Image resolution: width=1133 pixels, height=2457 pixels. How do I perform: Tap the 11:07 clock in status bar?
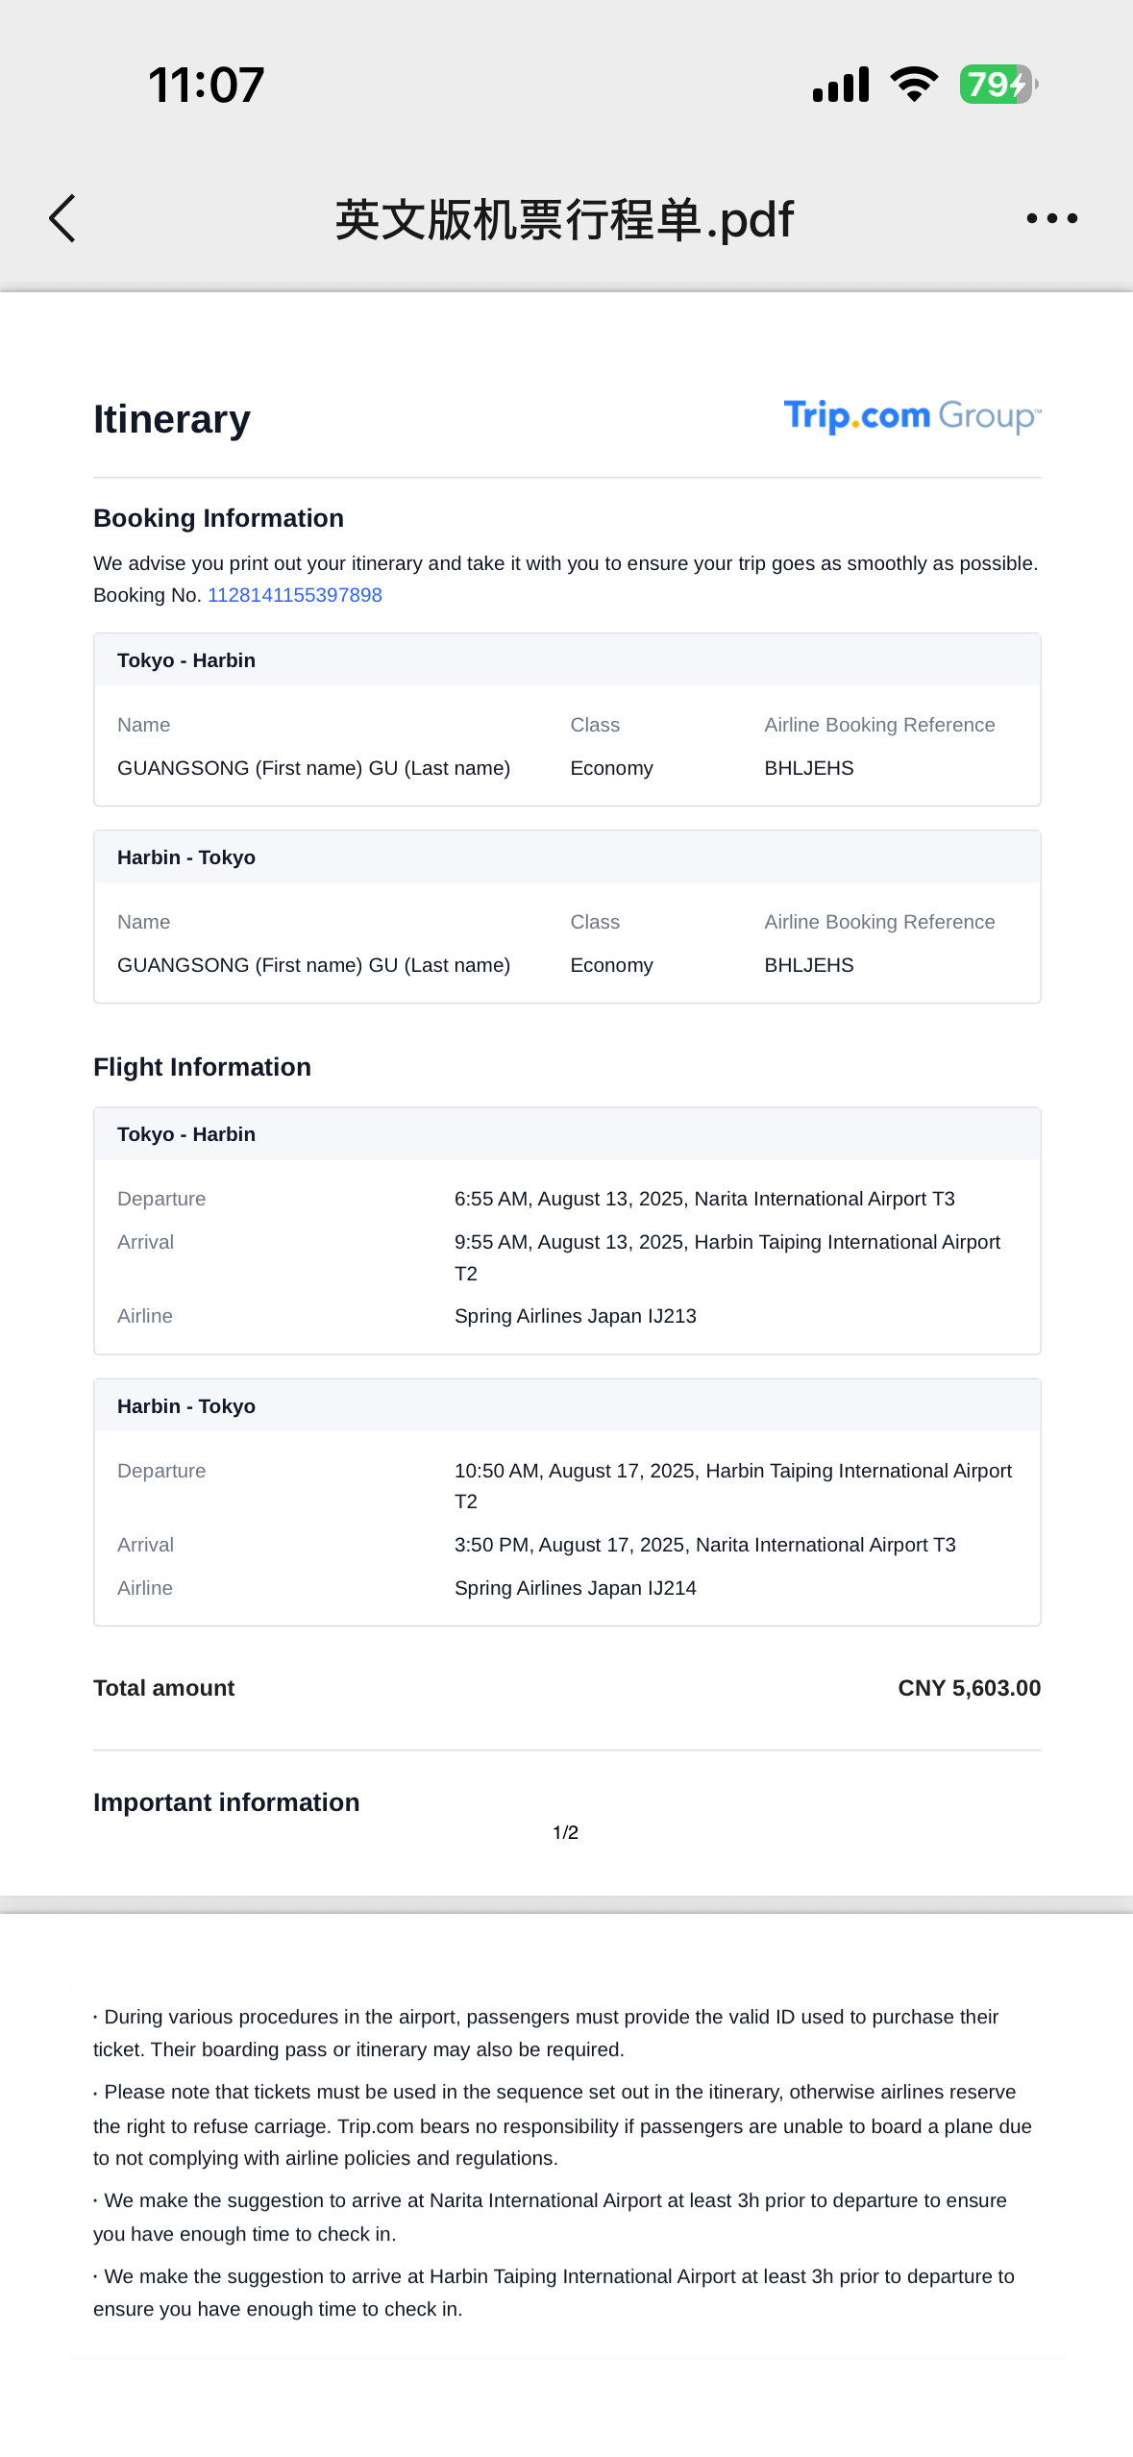tap(207, 85)
